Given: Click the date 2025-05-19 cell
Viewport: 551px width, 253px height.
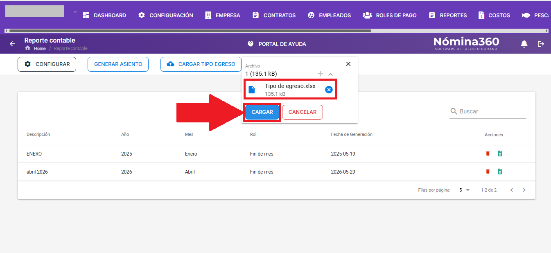Looking at the screenshot, I should [x=343, y=154].
